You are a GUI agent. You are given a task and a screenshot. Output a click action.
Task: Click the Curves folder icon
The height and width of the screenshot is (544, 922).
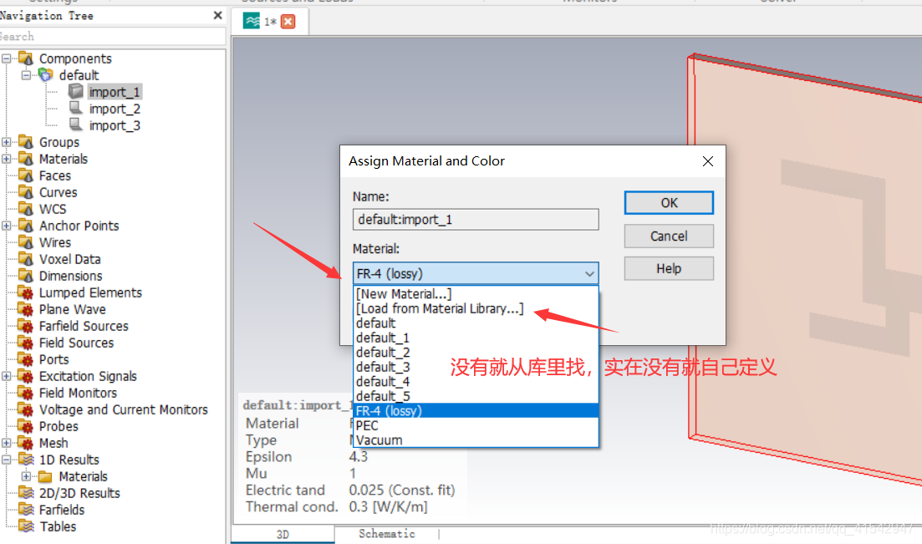pyautogui.click(x=26, y=192)
